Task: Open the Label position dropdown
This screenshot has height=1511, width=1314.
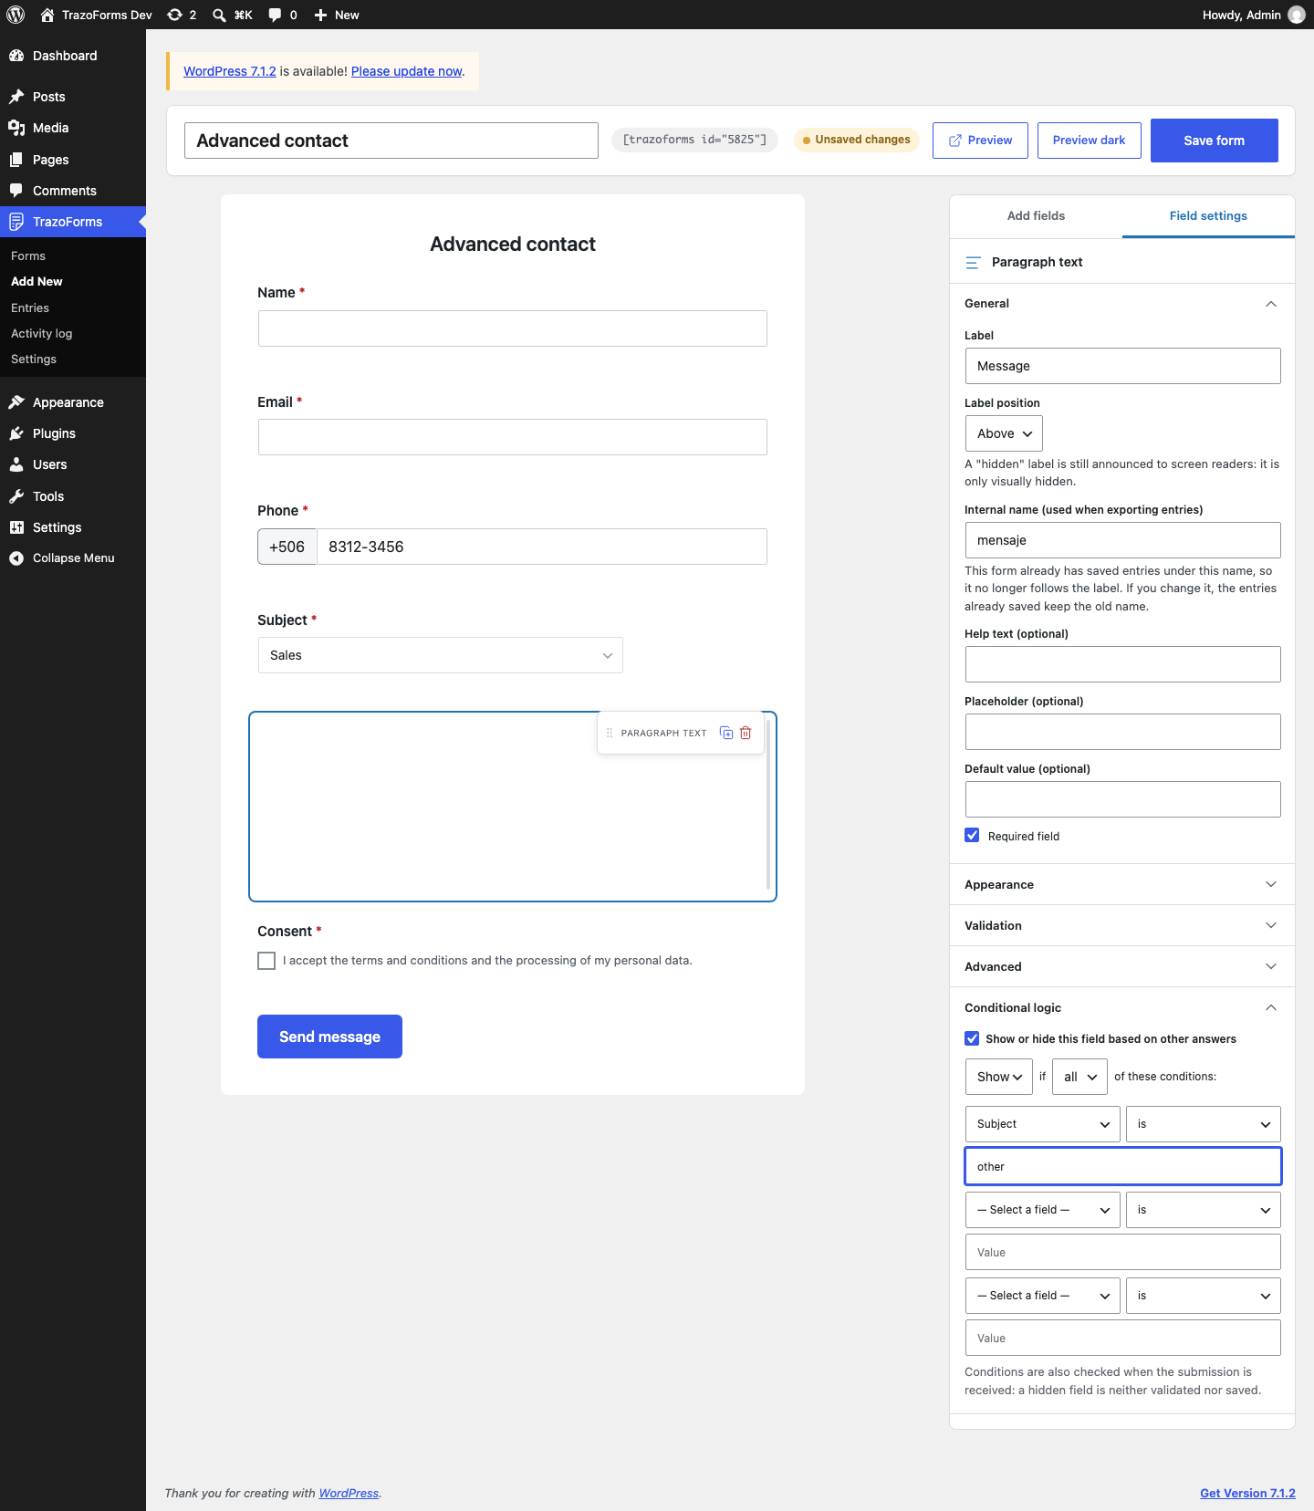Action: [x=1004, y=433]
